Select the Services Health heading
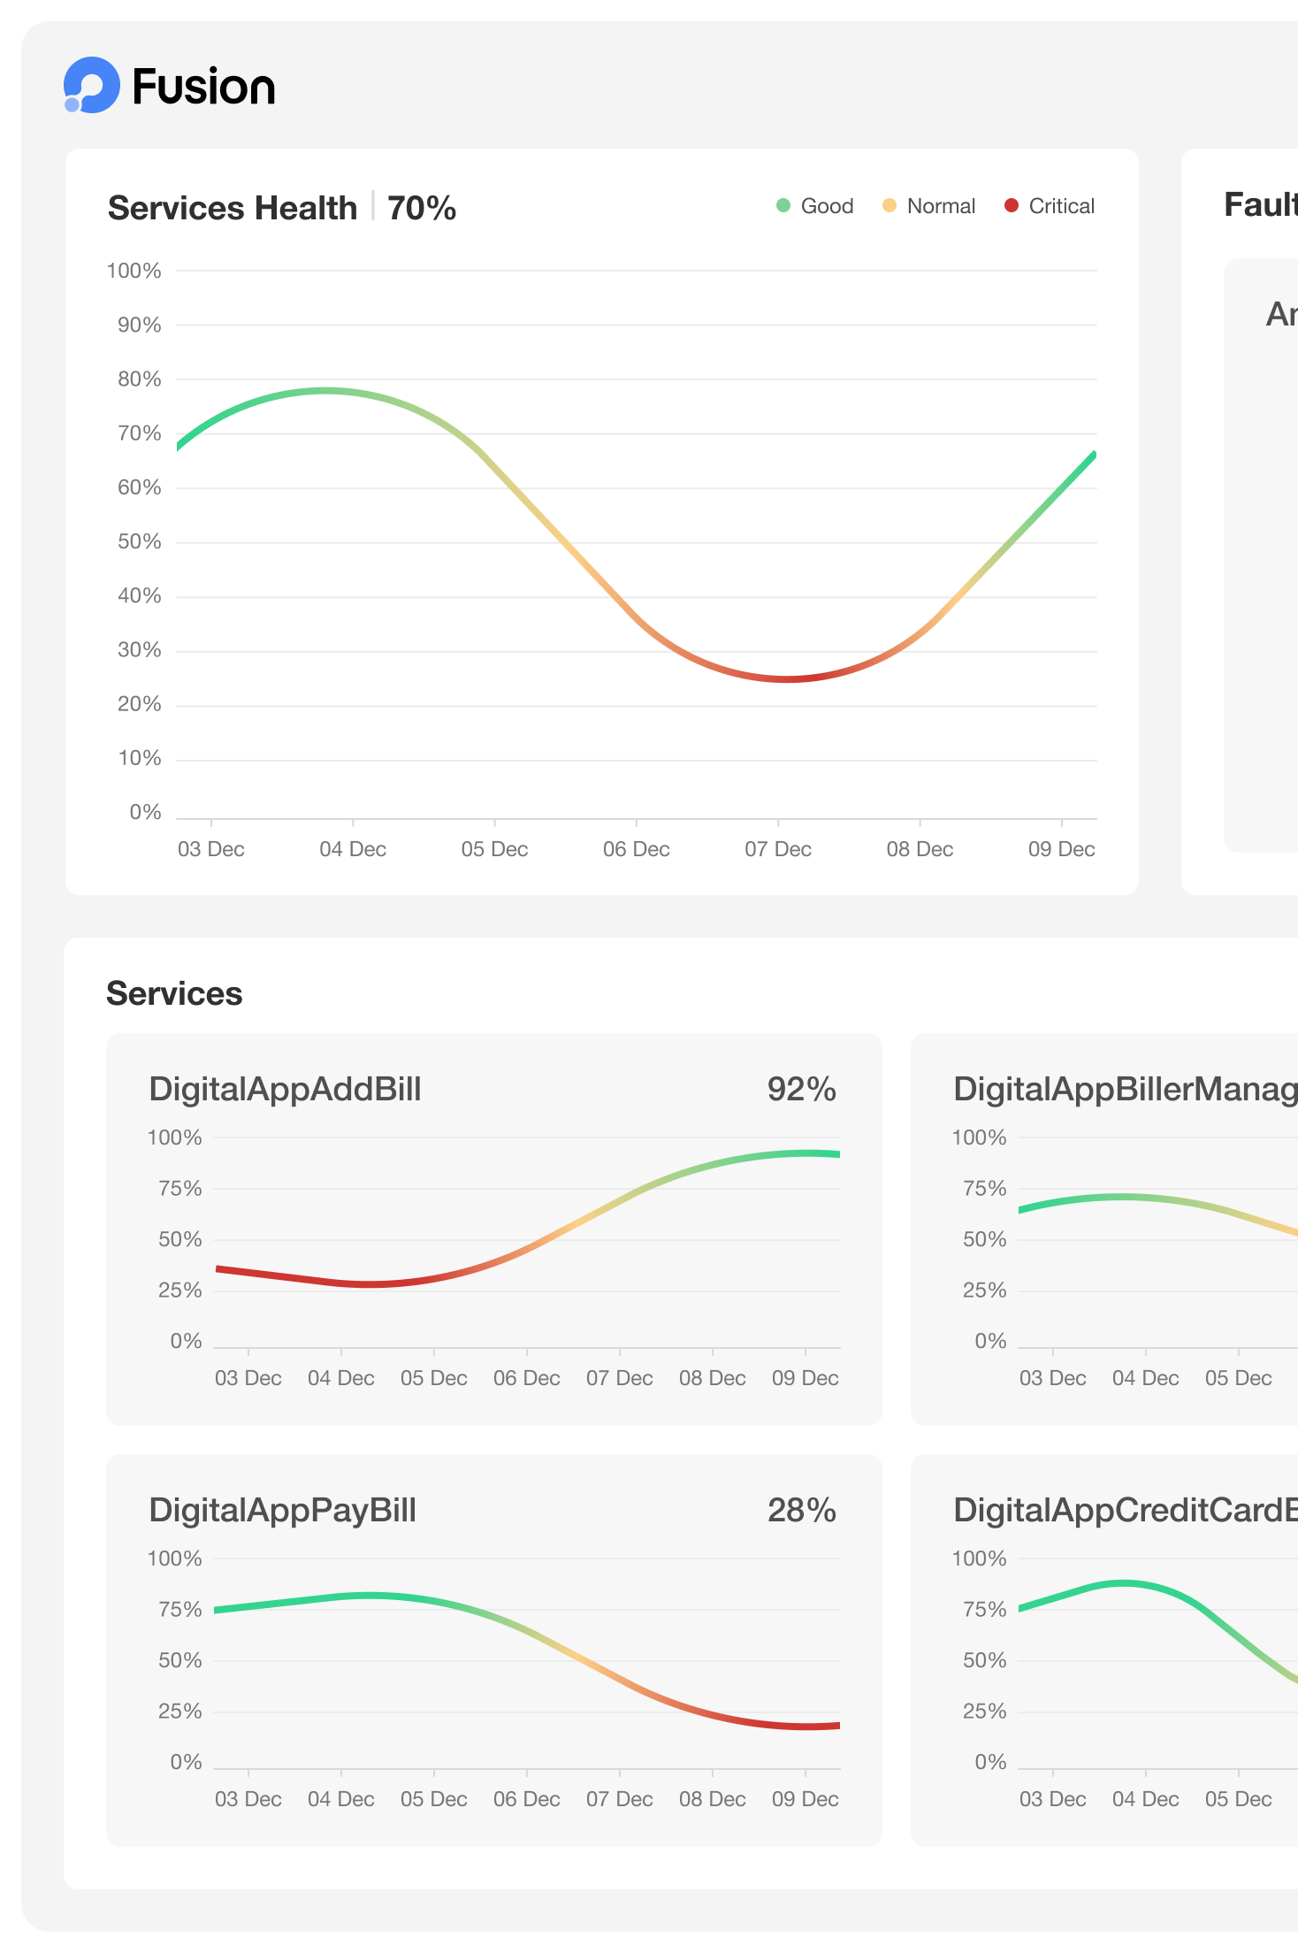This screenshot has height=1953, width=1298. point(233,209)
